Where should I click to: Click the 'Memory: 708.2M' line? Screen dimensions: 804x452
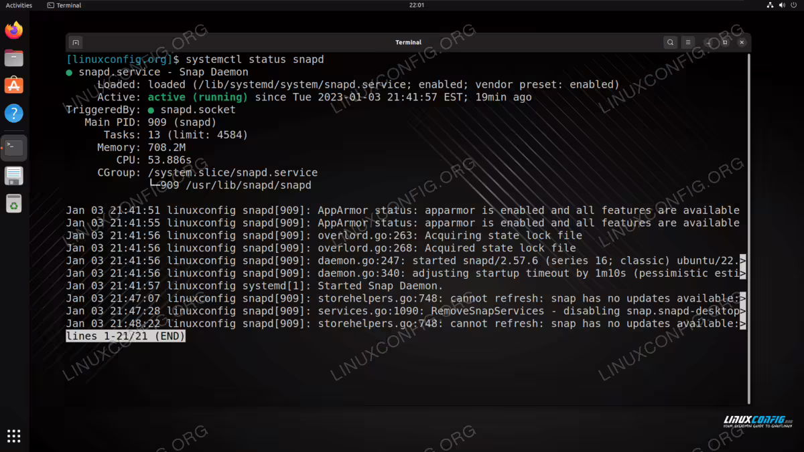tap(141, 148)
